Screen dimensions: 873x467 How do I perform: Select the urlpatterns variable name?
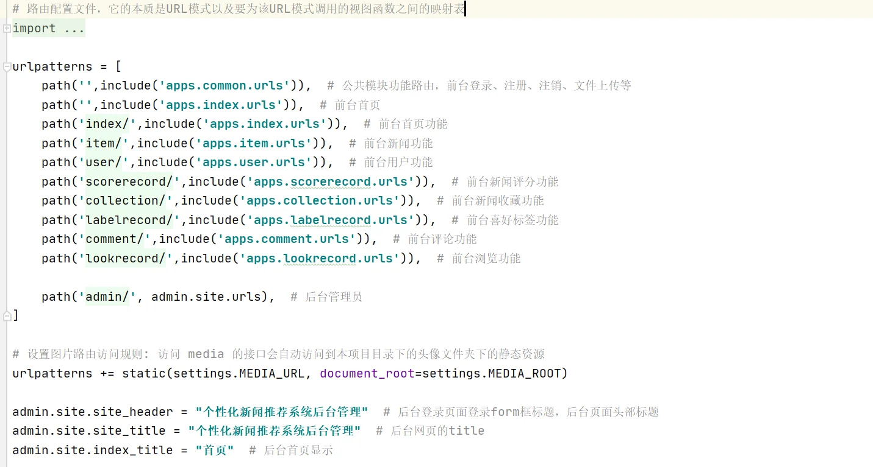(x=52, y=66)
